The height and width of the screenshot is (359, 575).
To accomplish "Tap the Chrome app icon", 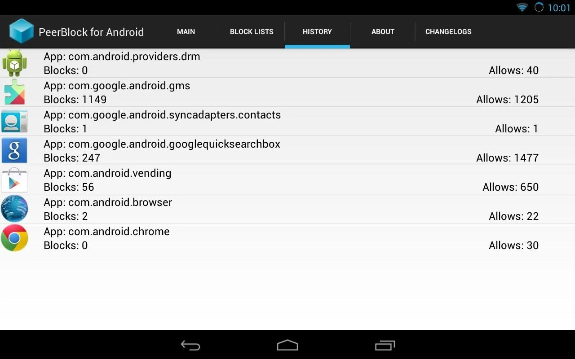I will coord(14,238).
